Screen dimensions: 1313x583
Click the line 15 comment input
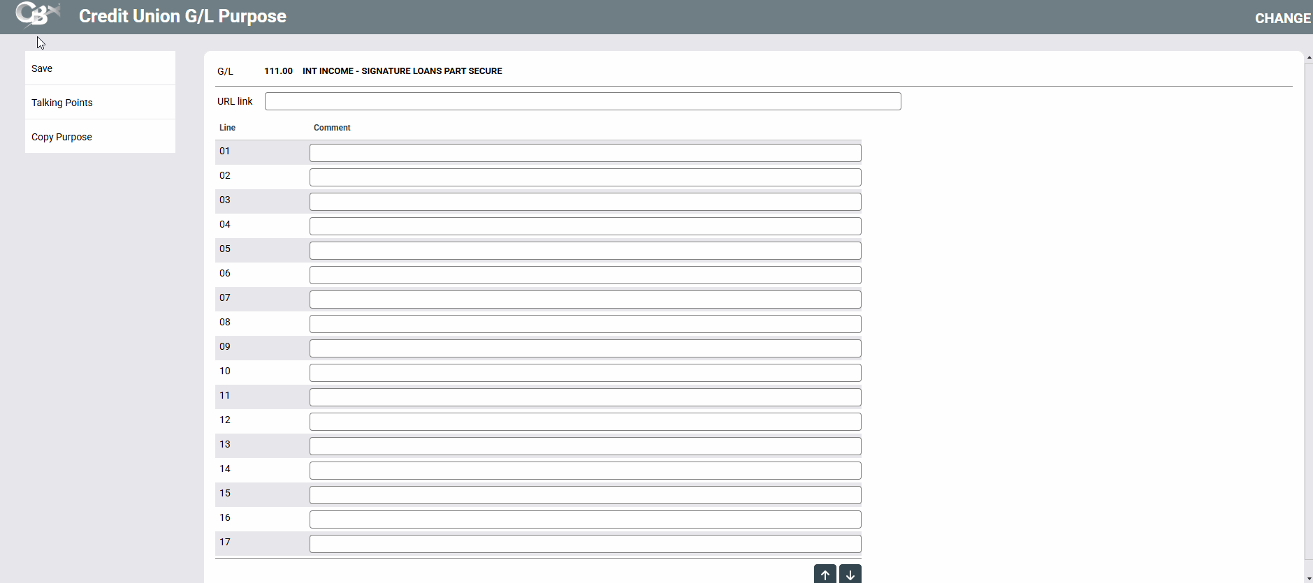click(585, 495)
